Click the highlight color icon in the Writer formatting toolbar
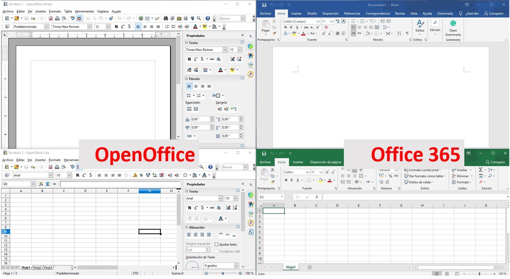Viewport: 510px width, 279px height. tap(205, 27)
